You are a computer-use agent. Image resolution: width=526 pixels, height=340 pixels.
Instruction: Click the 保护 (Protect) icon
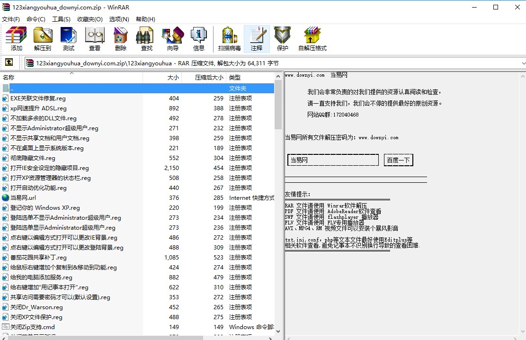click(x=282, y=38)
